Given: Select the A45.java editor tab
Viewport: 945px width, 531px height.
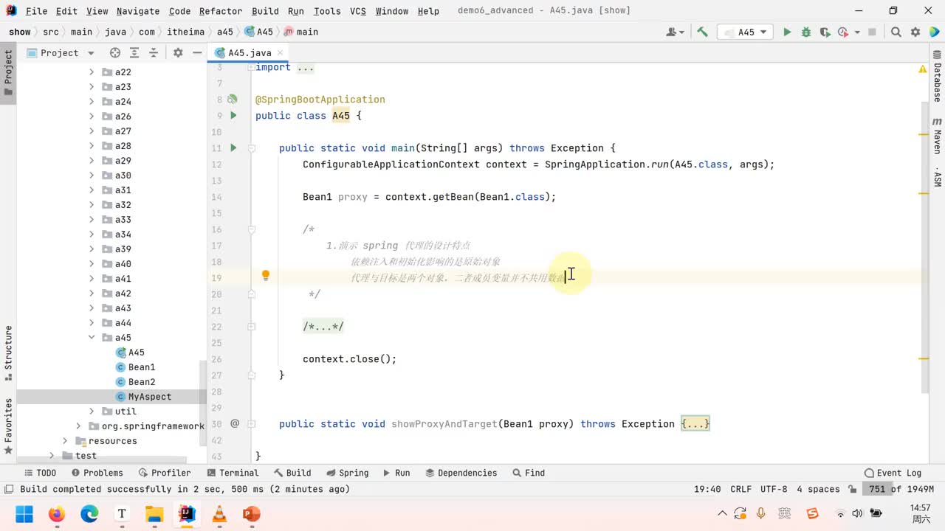Looking at the screenshot, I should tap(250, 52).
